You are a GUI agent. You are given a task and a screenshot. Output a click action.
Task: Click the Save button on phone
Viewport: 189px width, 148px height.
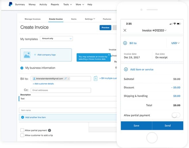(x=136, y=126)
